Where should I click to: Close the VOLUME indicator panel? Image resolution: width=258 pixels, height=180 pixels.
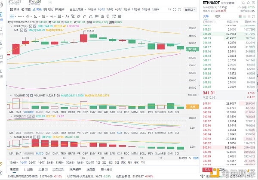[x=31, y=96]
